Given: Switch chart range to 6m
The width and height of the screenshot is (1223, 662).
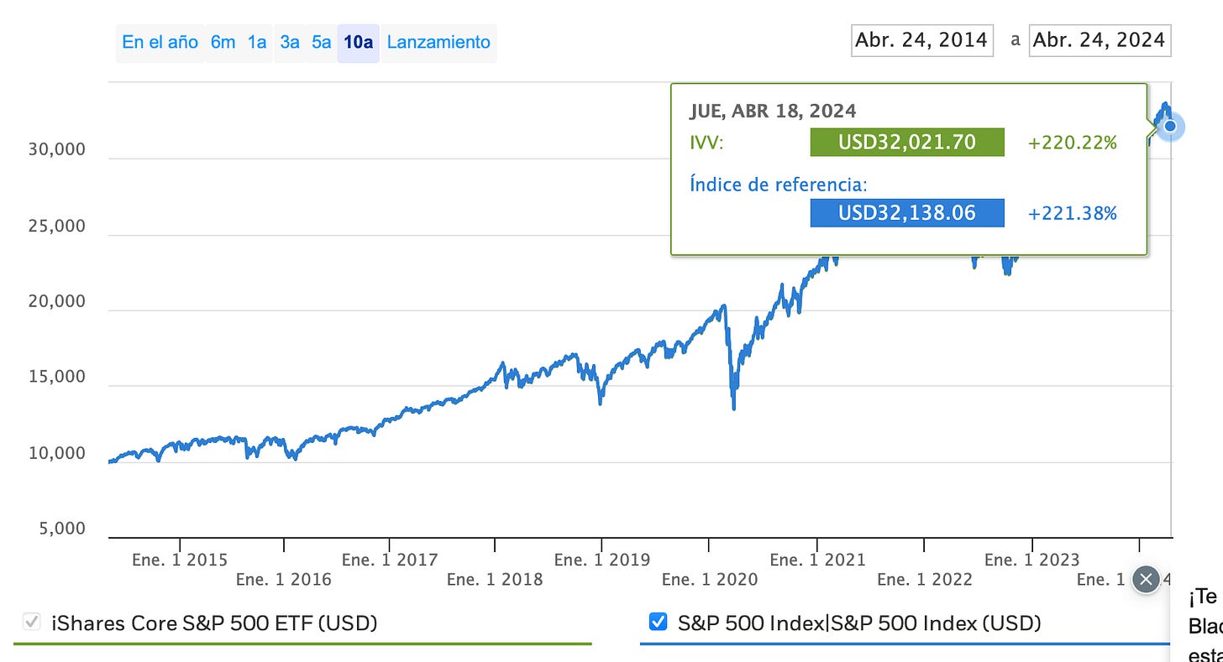Looking at the screenshot, I should (223, 42).
